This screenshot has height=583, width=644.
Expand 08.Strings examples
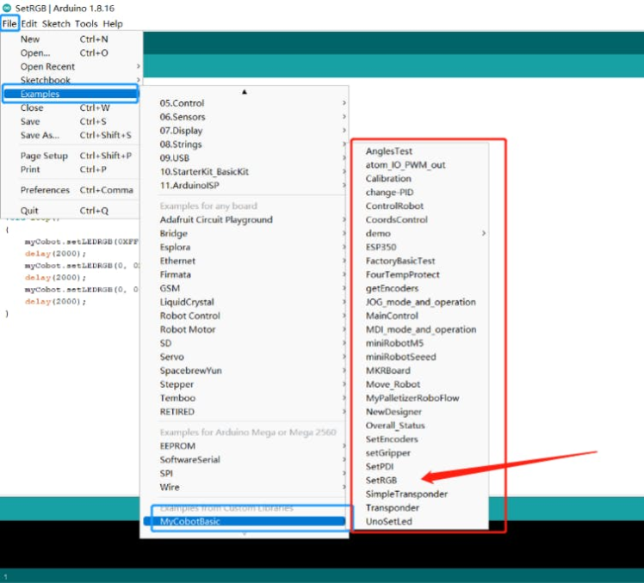pos(245,144)
